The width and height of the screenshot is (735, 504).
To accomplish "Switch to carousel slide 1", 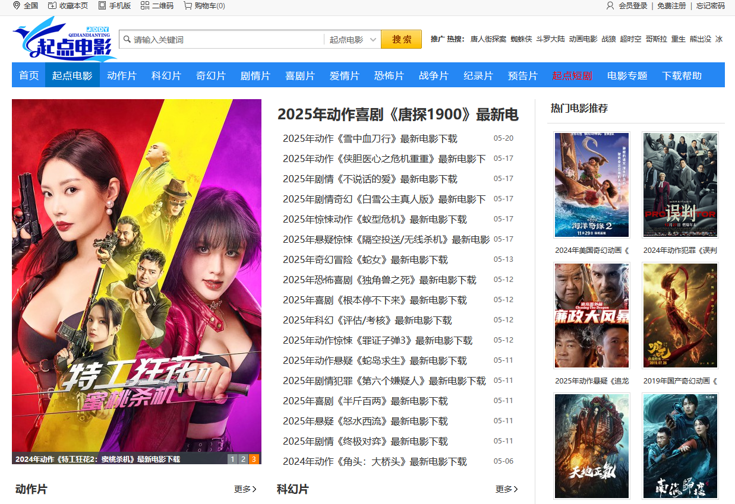I will (x=232, y=459).
